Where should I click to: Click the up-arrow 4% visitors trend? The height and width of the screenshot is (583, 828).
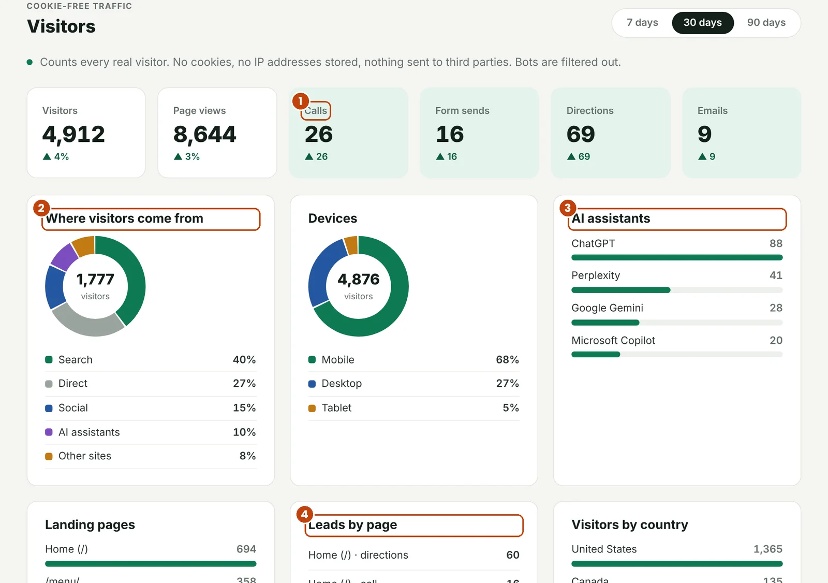pyautogui.click(x=56, y=156)
